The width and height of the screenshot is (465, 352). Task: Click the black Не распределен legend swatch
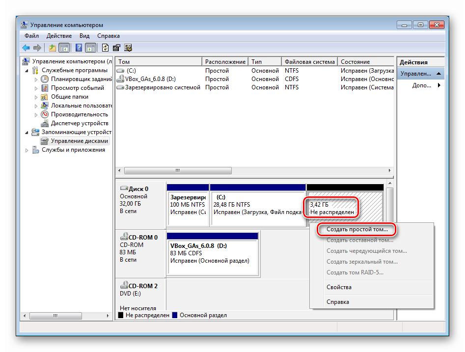pyautogui.click(x=121, y=315)
